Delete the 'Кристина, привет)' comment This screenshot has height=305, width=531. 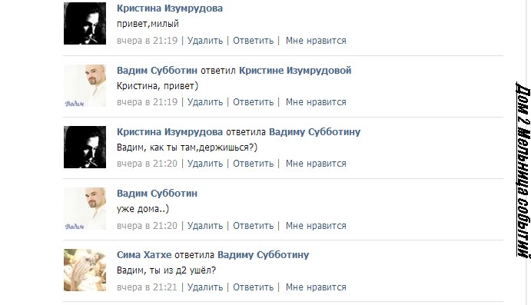(x=205, y=102)
